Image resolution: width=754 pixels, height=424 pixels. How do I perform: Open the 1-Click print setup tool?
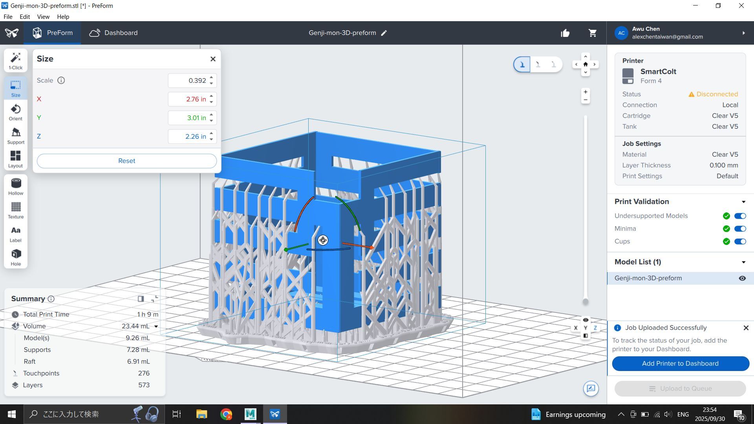coord(16,60)
